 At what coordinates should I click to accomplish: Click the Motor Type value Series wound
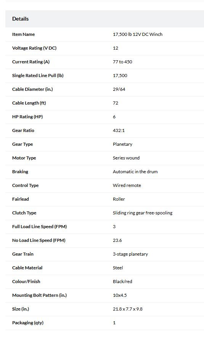pyautogui.click(x=126, y=158)
